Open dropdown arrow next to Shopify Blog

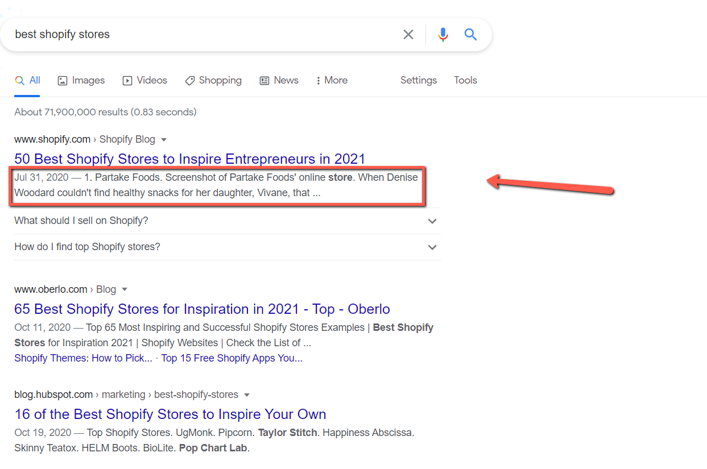164,140
